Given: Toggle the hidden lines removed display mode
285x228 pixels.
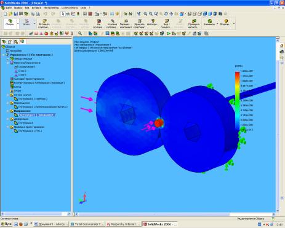Looking at the screenshot, I should 199,14.
